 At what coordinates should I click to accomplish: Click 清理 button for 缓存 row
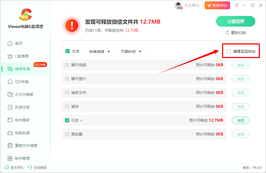click(241, 107)
